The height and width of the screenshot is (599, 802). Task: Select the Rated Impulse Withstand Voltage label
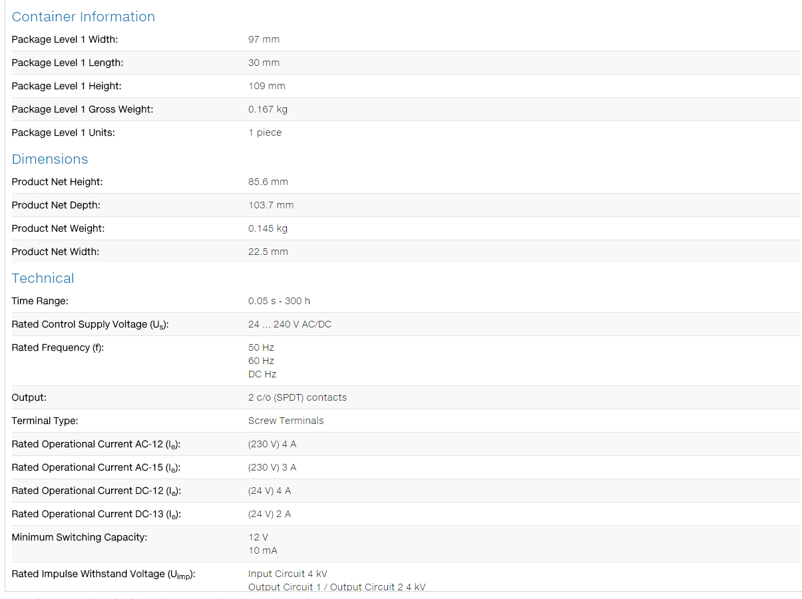103,574
